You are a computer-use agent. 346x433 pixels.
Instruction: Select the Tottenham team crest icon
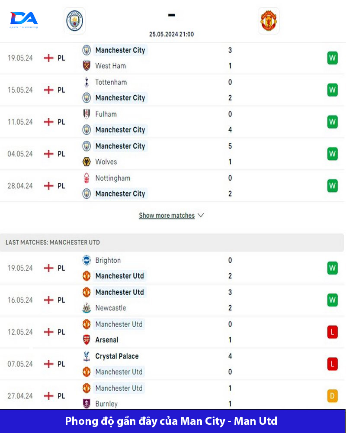tap(86, 82)
